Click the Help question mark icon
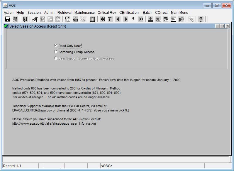Viewport: 234px width, 171px height. point(201,19)
